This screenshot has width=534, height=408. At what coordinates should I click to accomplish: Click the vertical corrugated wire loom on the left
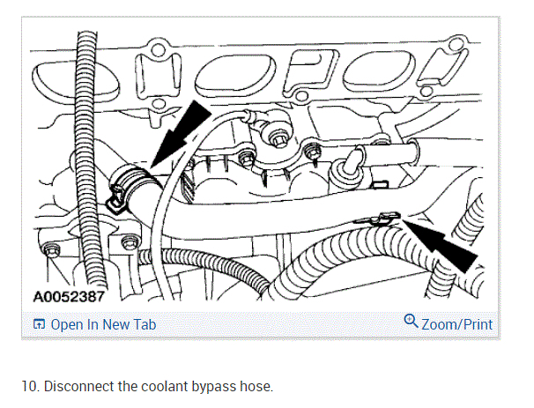pos(88,160)
